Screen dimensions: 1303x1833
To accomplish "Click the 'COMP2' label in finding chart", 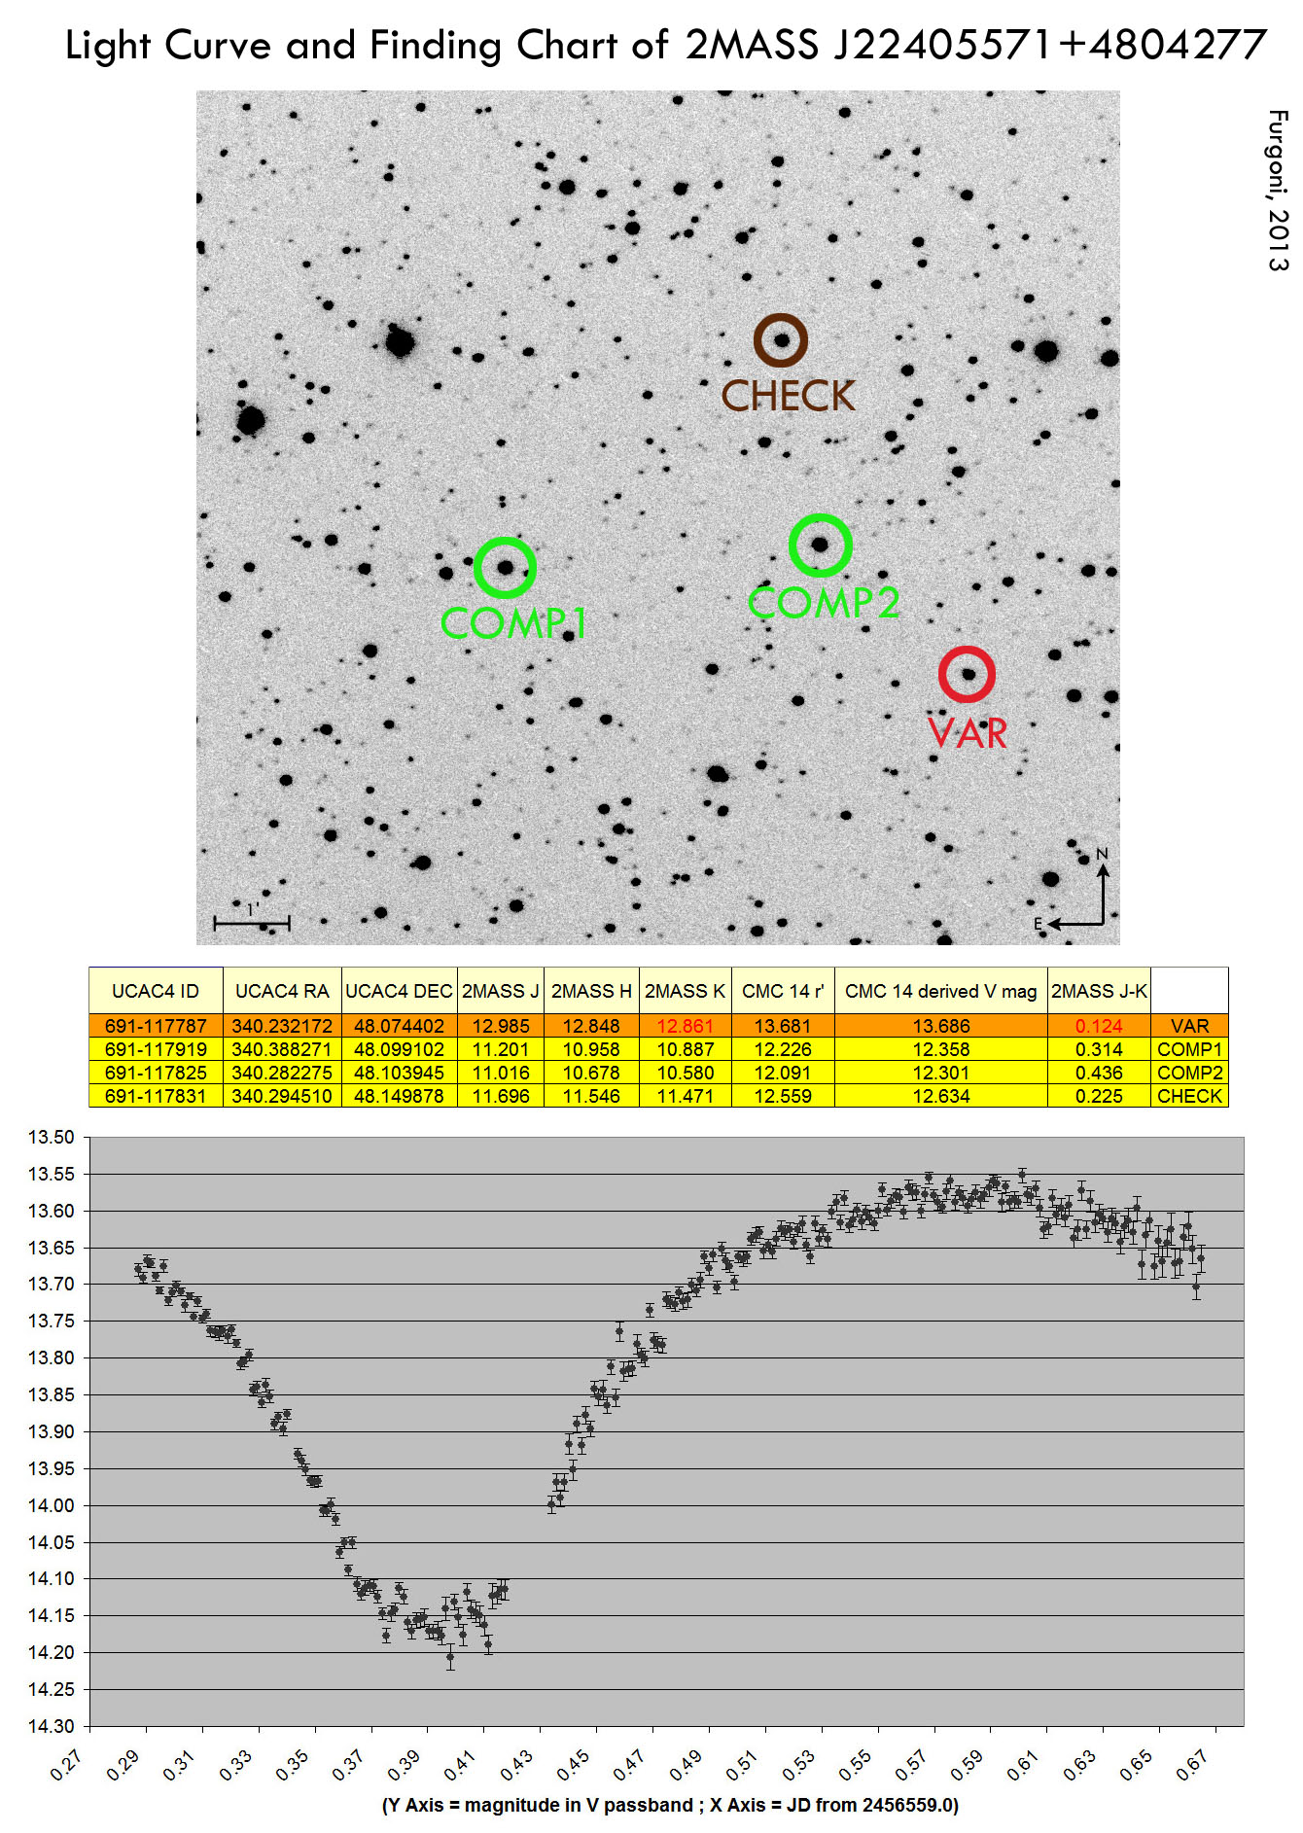I will (x=824, y=602).
